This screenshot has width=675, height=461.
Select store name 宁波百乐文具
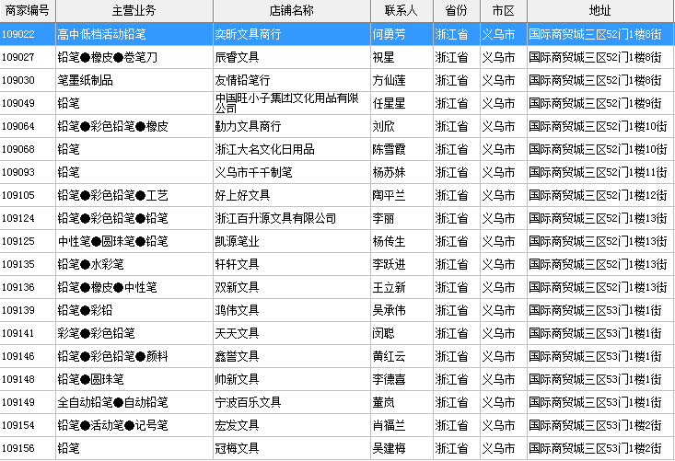click(248, 402)
